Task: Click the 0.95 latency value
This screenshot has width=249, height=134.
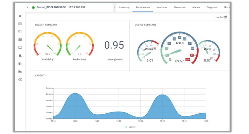Action: coord(114,45)
